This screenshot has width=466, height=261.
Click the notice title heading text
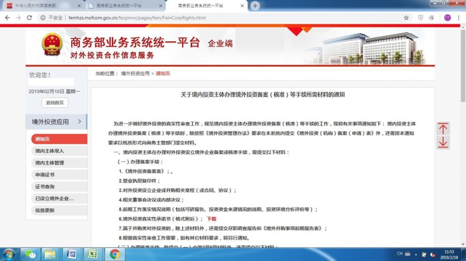point(263,94)
